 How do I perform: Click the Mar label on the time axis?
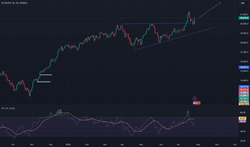pos(105,144)
